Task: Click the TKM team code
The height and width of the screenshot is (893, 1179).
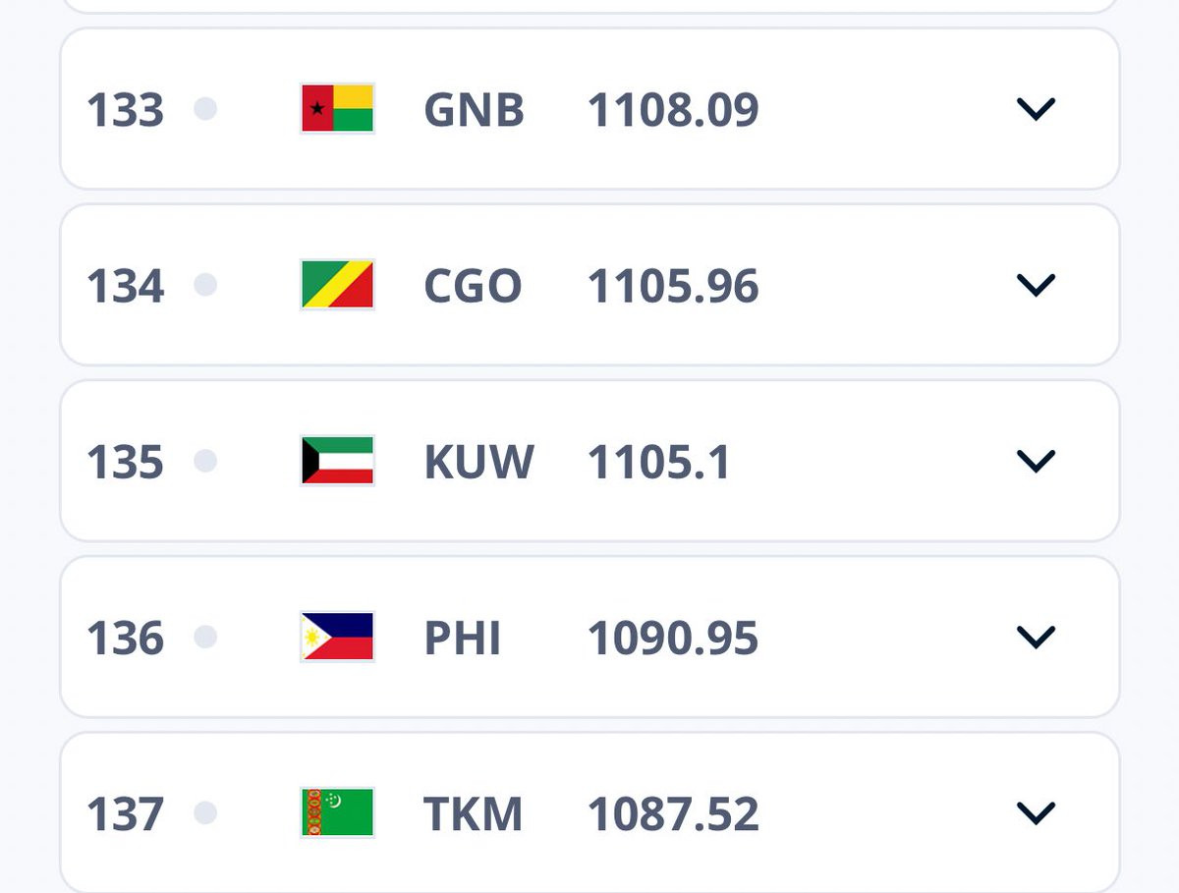Action: coord(473,814)
